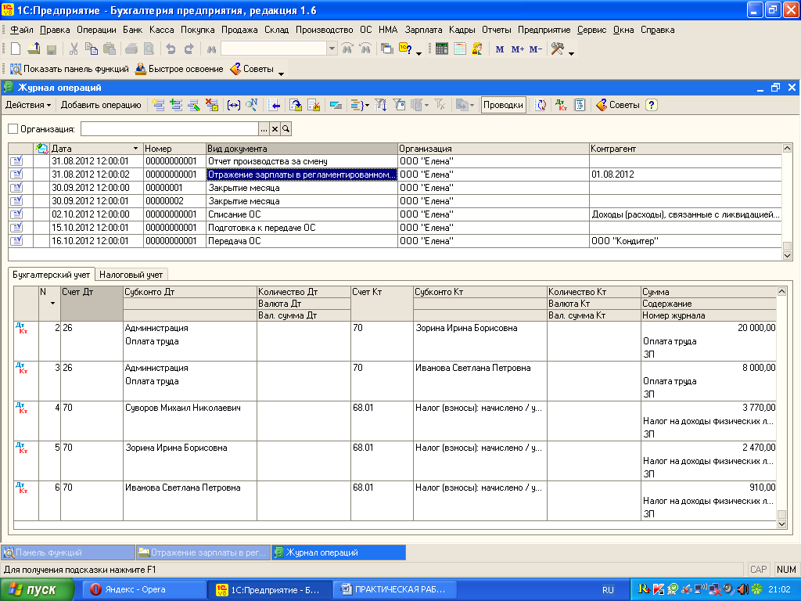Click the Добавить операцию button

[101, 106]
